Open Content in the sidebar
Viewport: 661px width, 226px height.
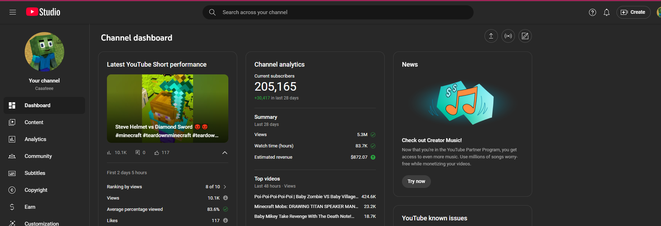pos(44,122)
